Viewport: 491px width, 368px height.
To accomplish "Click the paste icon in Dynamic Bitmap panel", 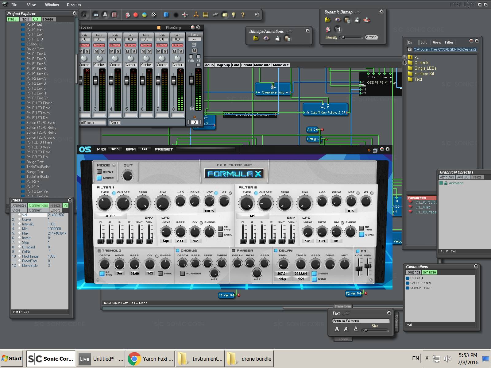I will pos(347,20).
